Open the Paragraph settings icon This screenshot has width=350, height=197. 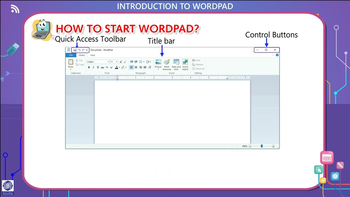coord(150,67)
